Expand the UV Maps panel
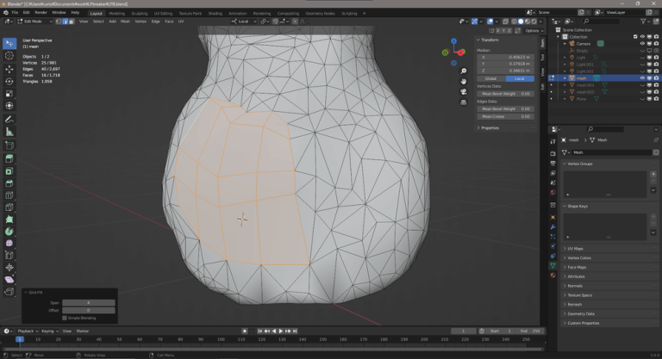Image resolution: width=662 pixels, height=359 pixels. [x=575, y=249]
